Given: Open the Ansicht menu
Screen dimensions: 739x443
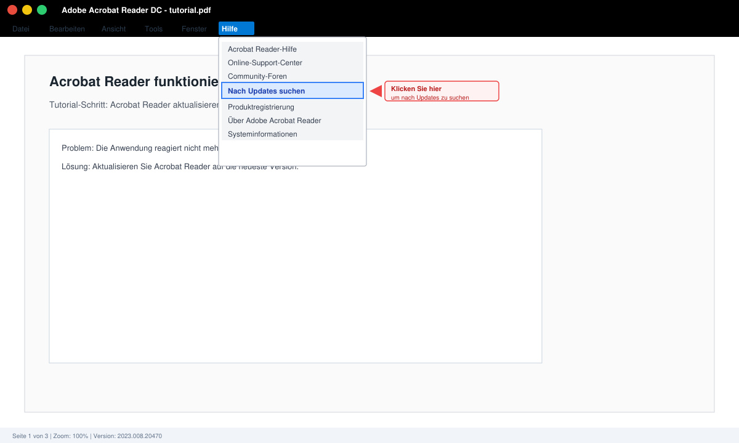Looking at the screenshot, I should click(x=114, y=29).
